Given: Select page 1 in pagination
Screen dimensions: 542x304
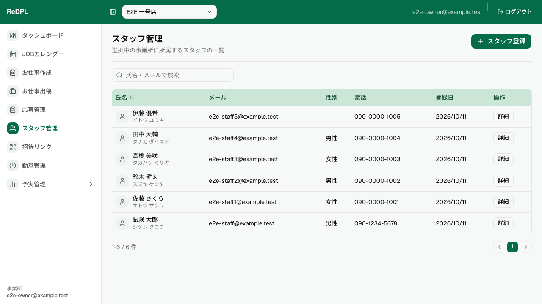Looking at the screenshot, I should pyautogui.click(x=512, y=247).
